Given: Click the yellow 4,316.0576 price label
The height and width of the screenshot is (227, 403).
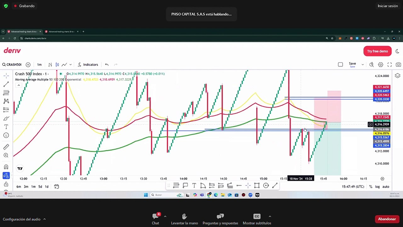Looking at the screenshot, I should click(382, 133).
